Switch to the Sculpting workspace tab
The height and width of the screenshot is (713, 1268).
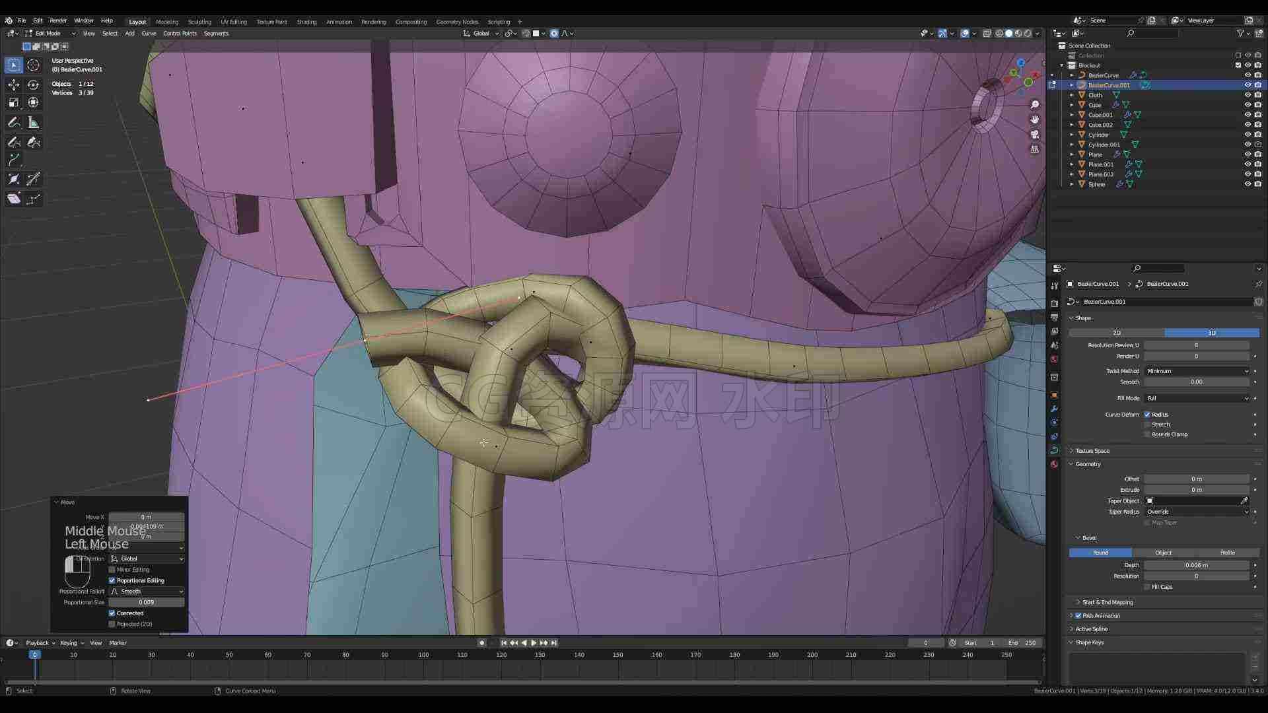pos(199,22)
